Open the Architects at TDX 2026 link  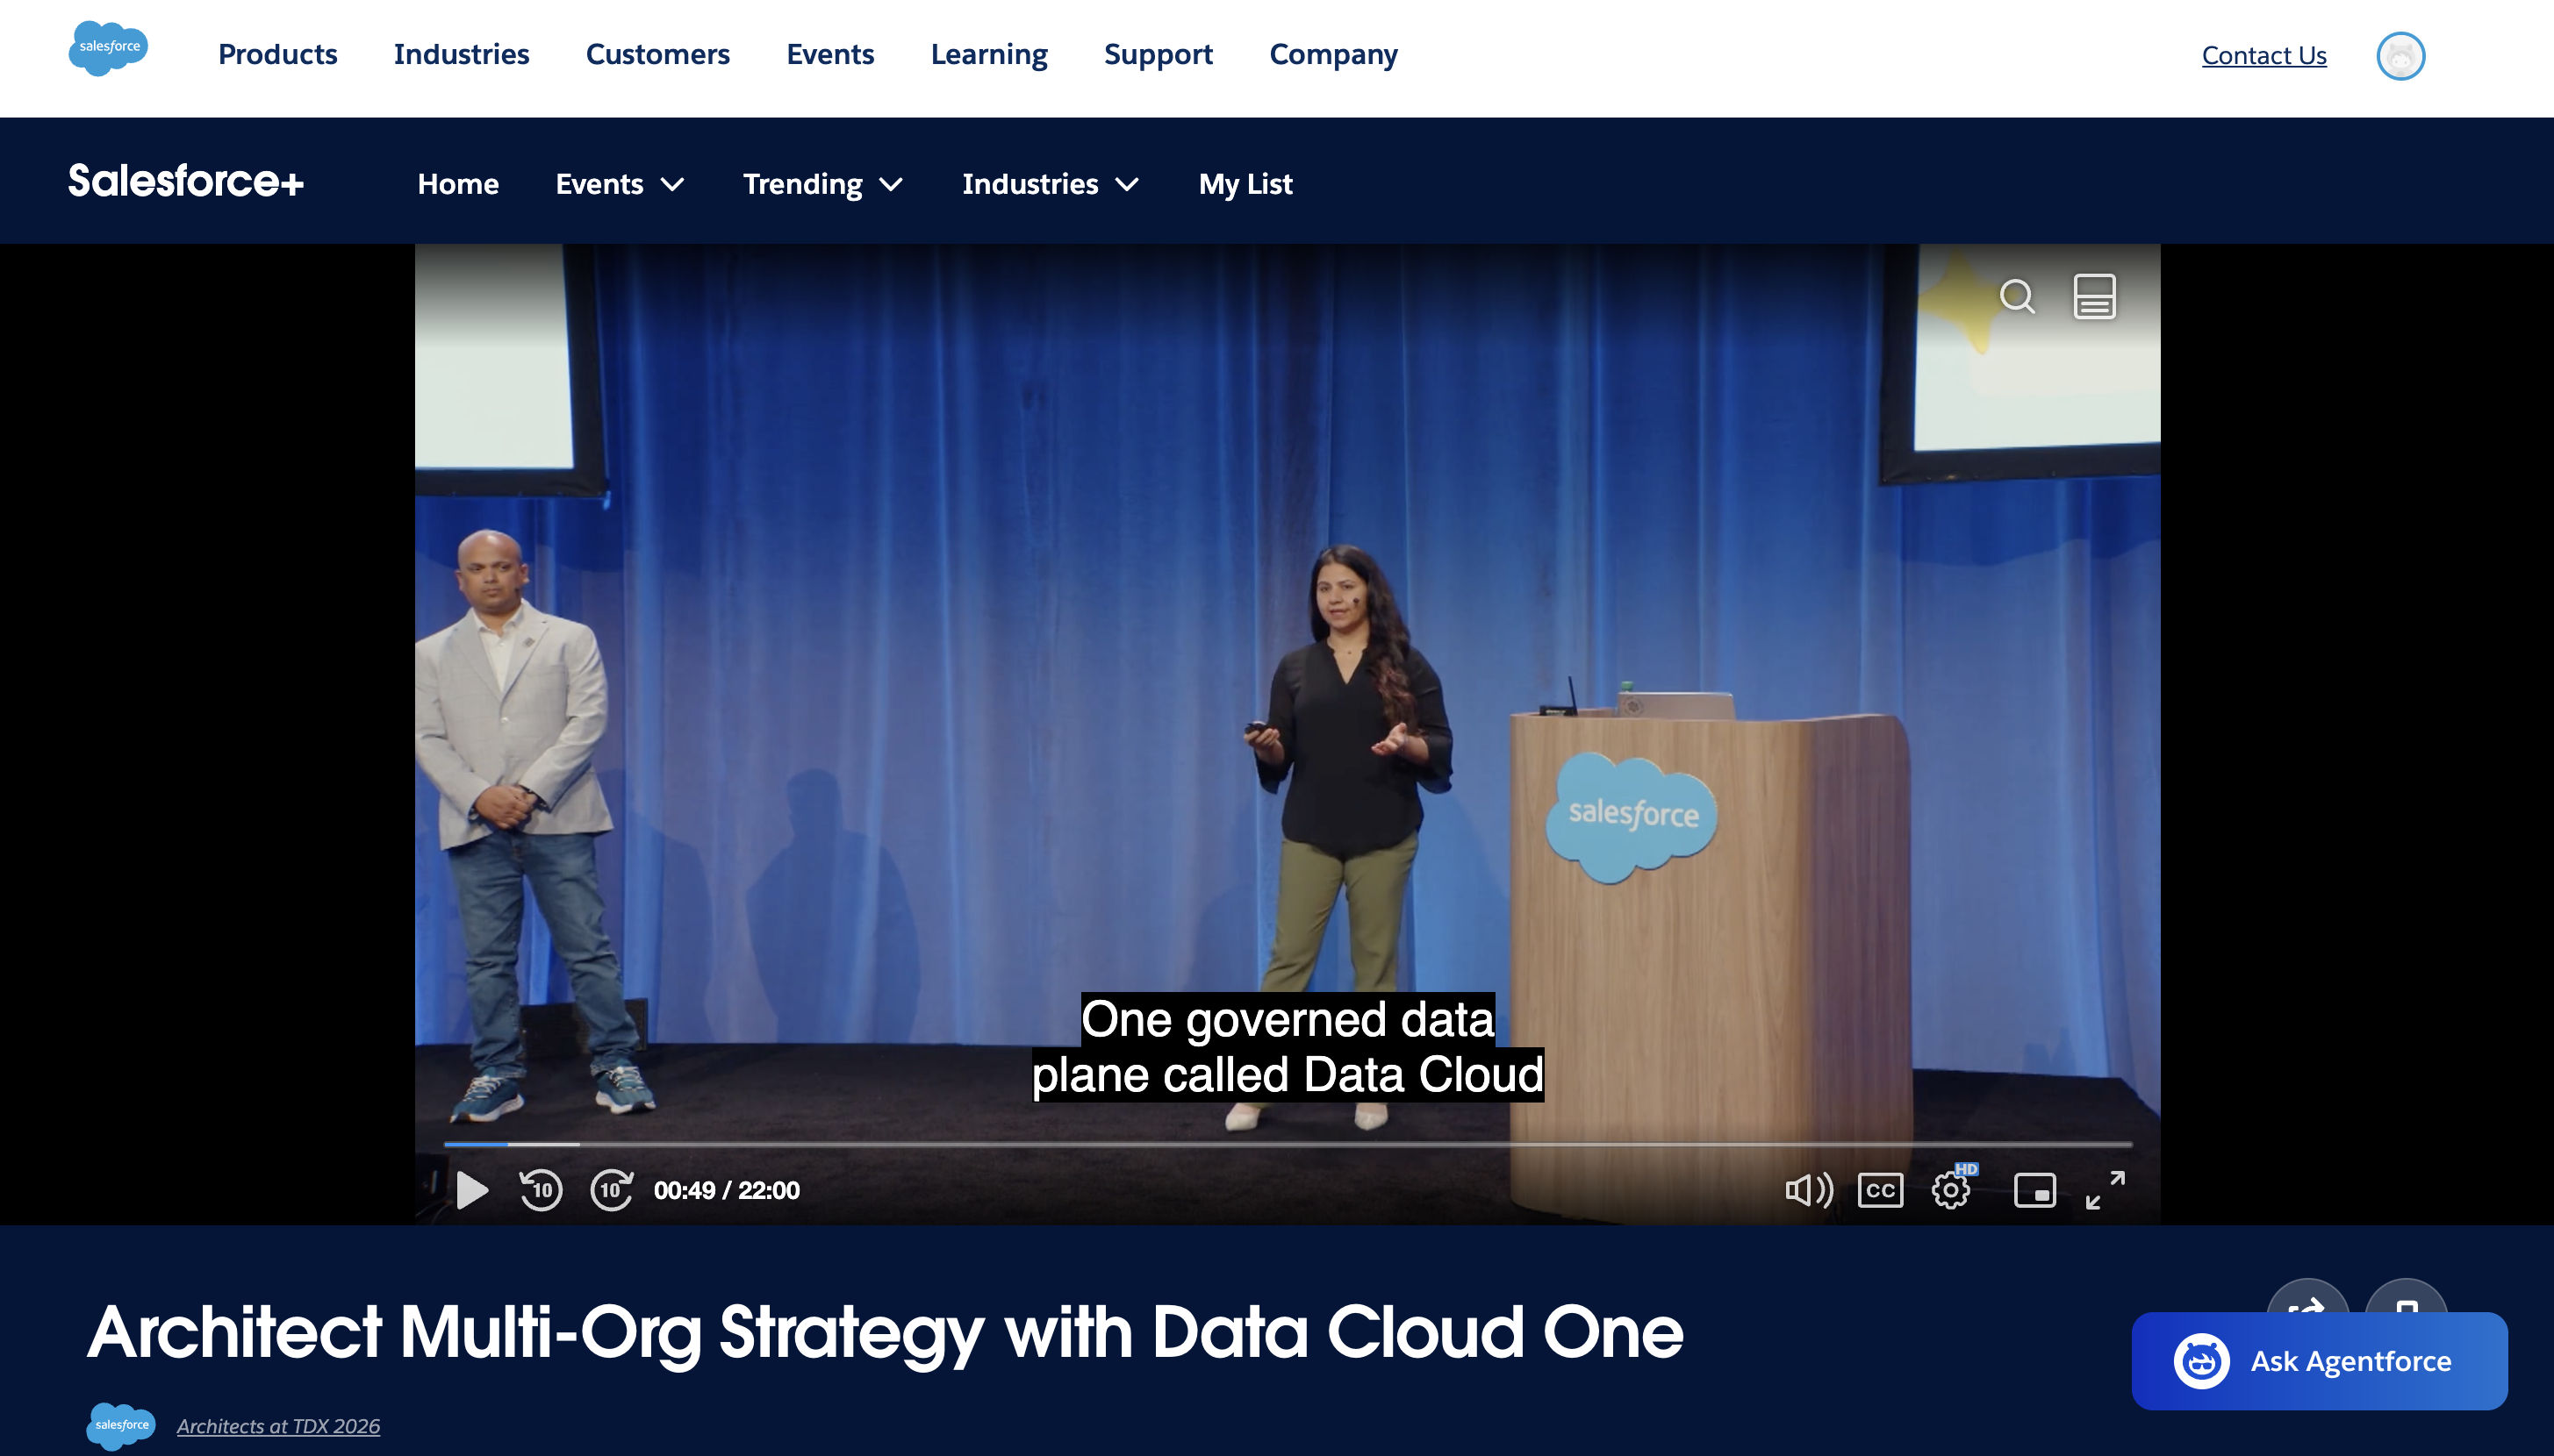click(278, 1426)
